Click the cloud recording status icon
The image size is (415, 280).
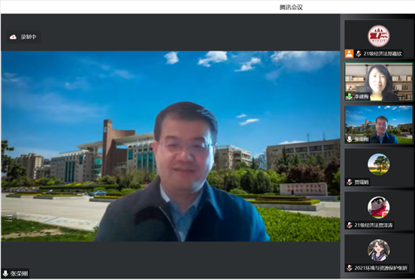[13, 37]
